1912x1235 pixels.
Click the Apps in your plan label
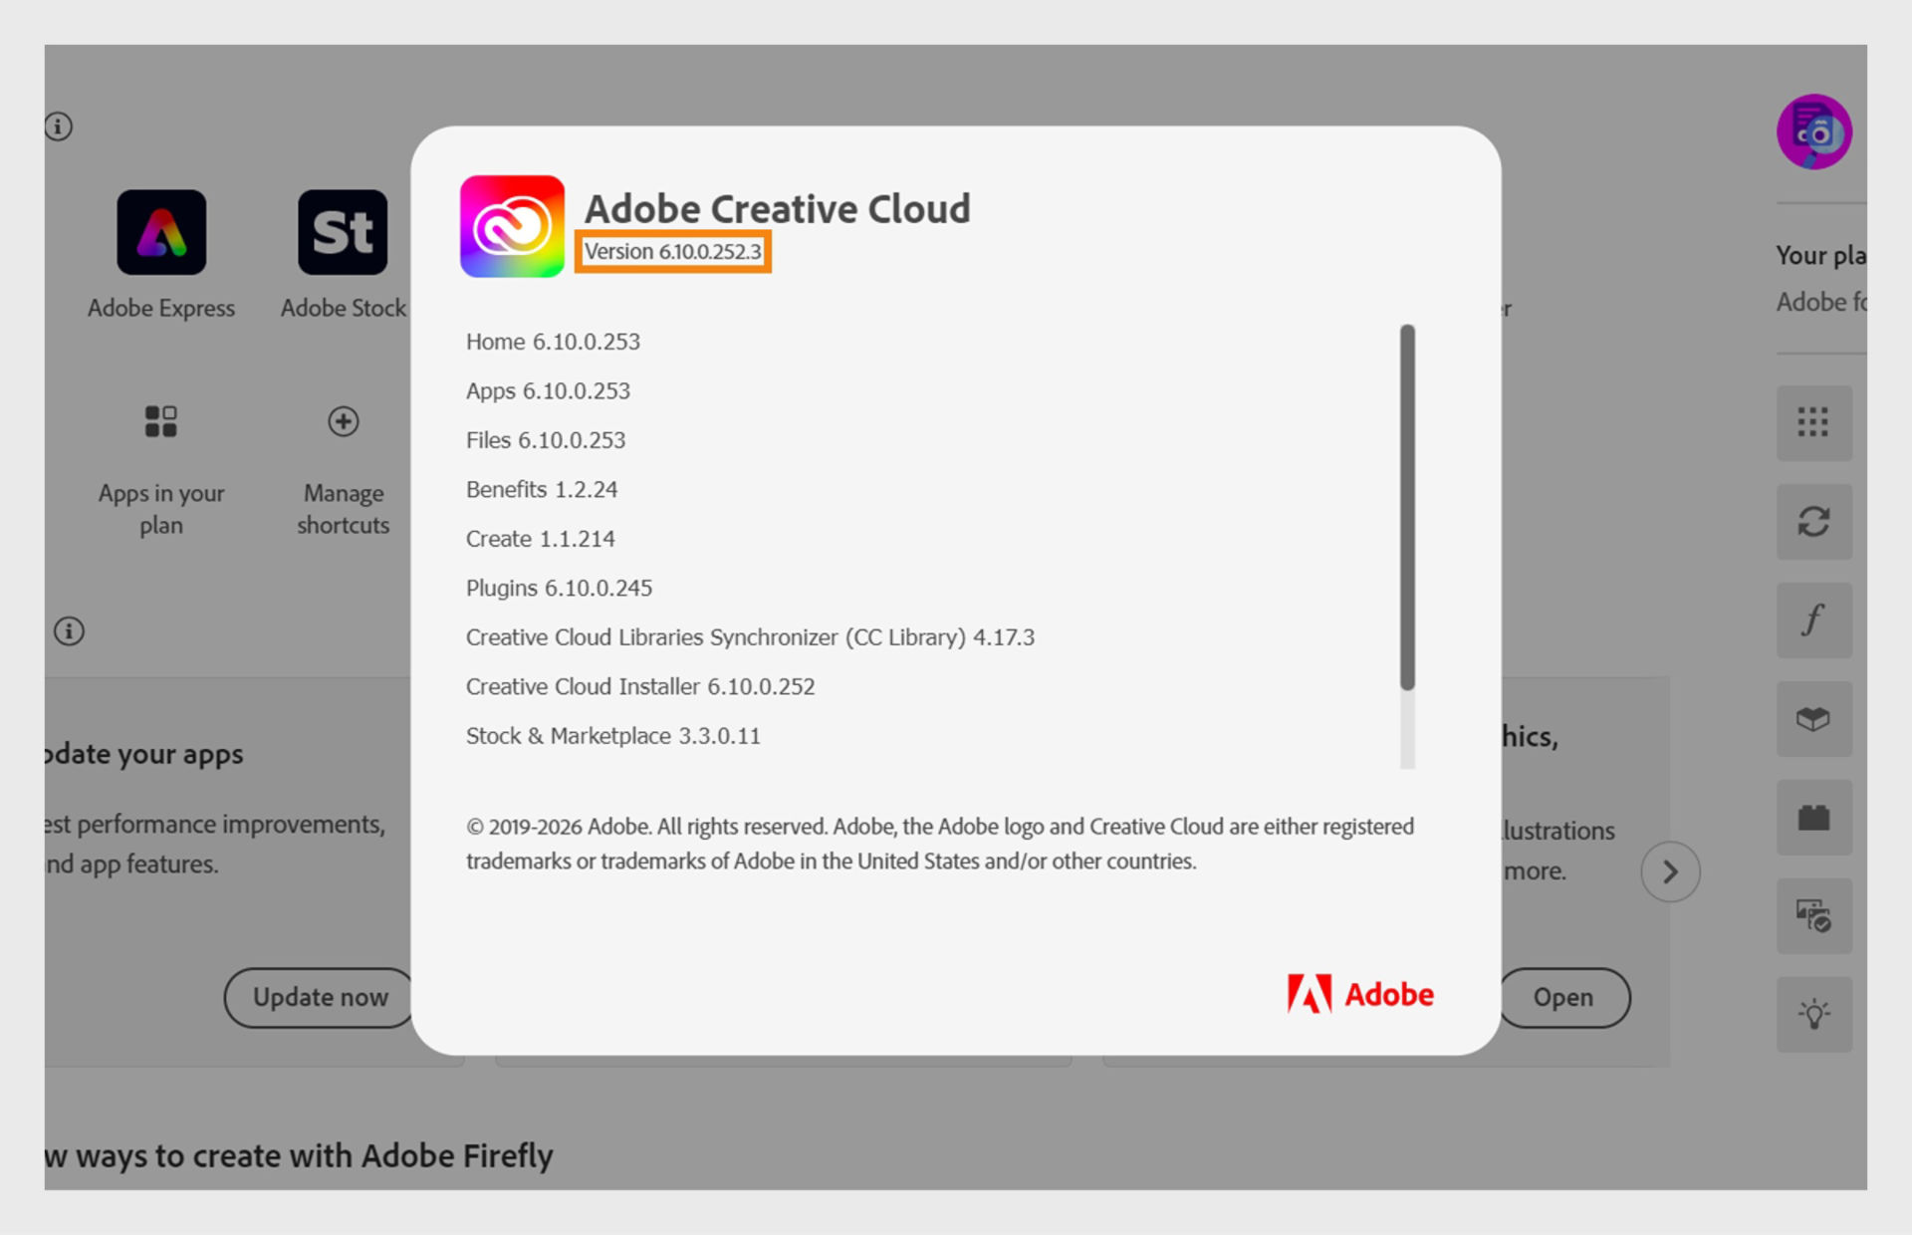click(161, 509)
